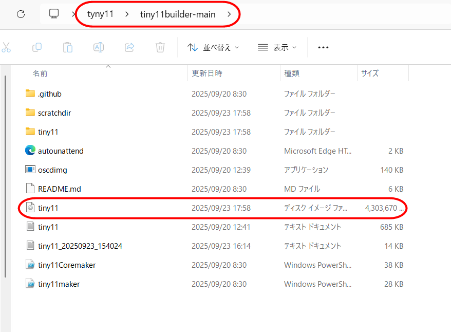Click the Refresh icon in address bar
Image resolution: width=451 pixels, height=332 pixels.
[21, 14]
